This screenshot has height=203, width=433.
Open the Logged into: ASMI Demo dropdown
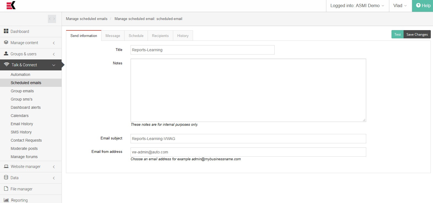click(x=357, y=6)
